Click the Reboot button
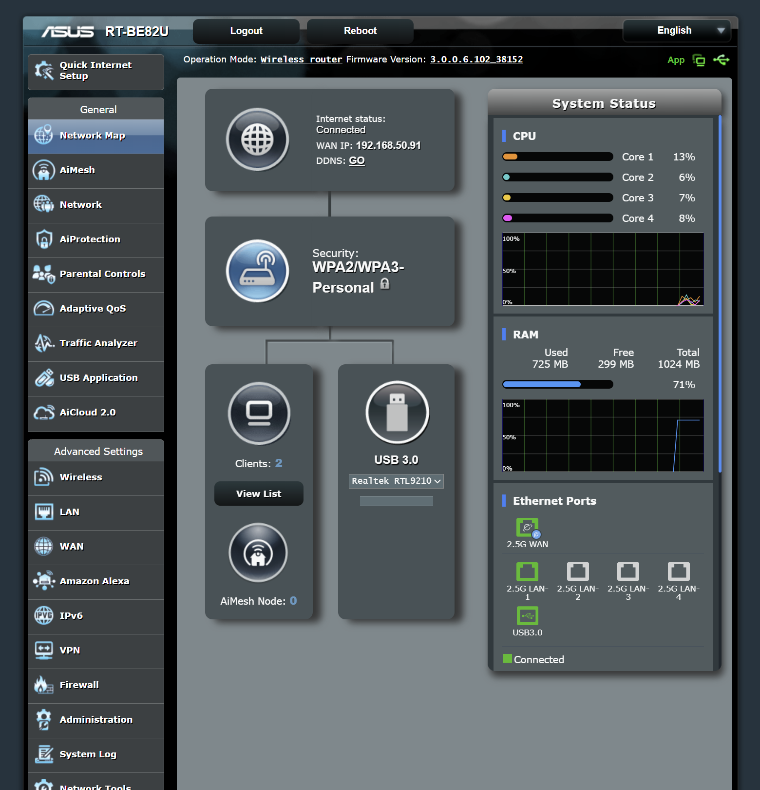This screenshot has height=790, width=760. tap(360, 31)
